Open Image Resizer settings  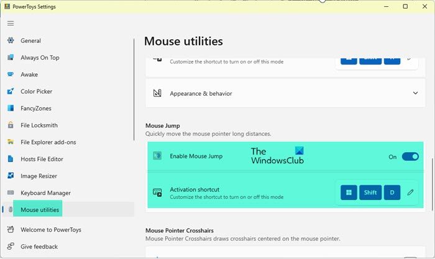pyautogui.click(x=39, y=176)
